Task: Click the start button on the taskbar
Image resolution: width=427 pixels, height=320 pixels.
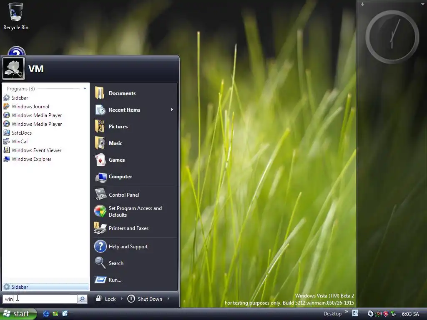Action: (18, 314)
